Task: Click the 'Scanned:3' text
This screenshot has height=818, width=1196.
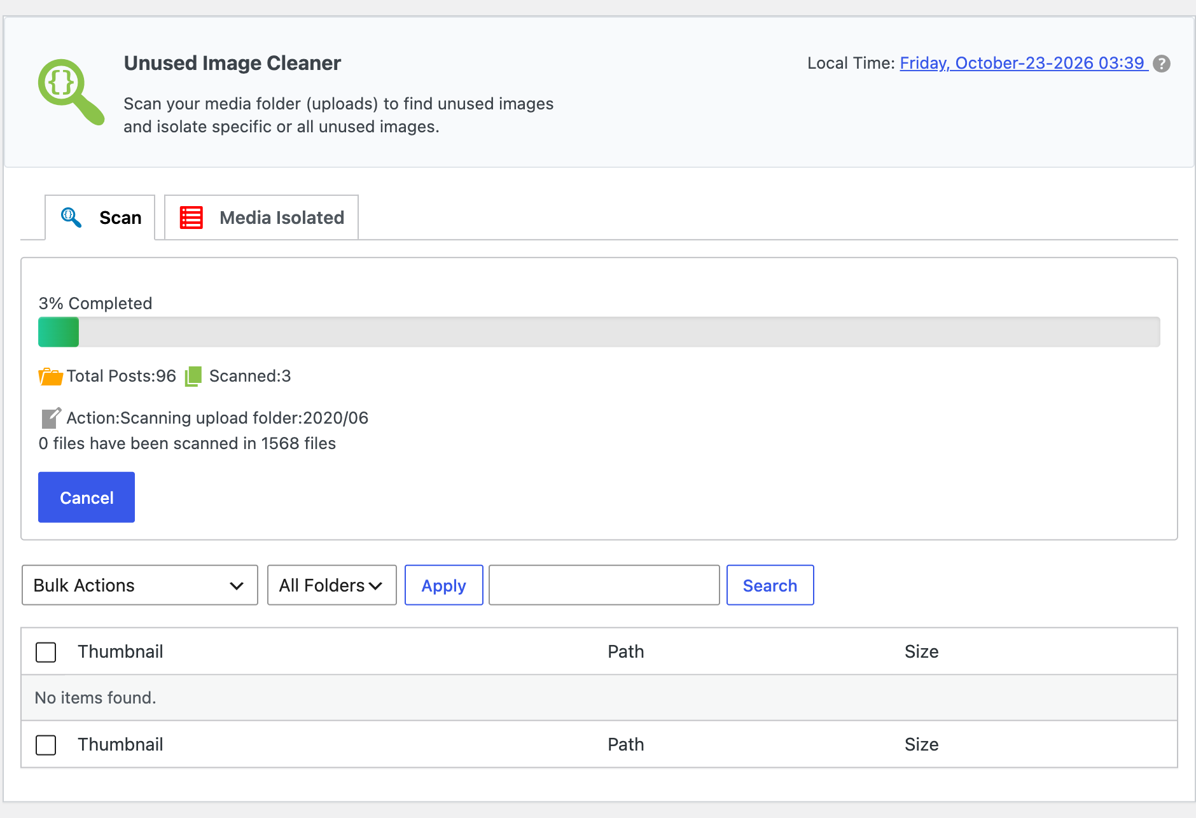Action: point(250,376)
